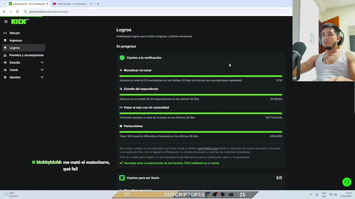The width and height of the screenshot is (355, 199).
Task: Click the 12/10 subscribers value
Action: click(279, 80)
